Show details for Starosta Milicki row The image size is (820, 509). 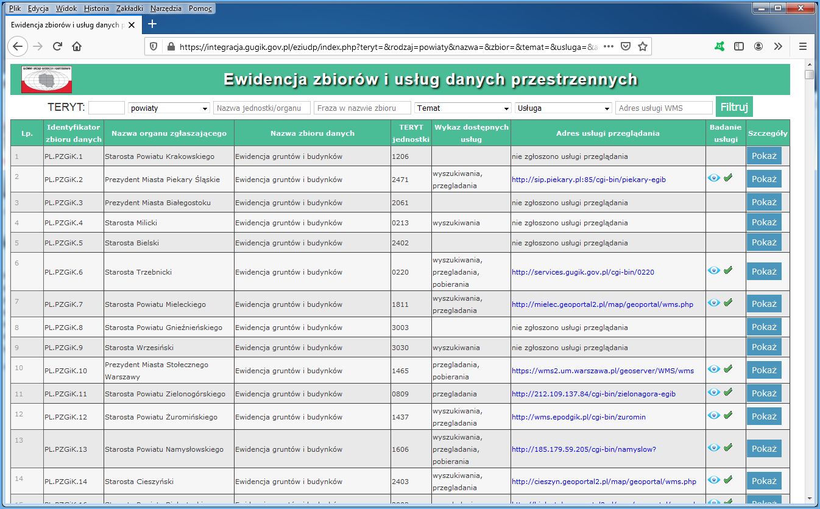pos(764,222)
